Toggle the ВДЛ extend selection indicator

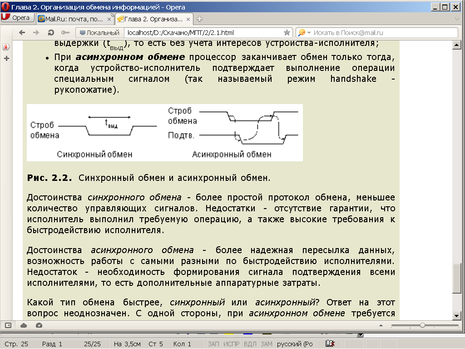250,344
